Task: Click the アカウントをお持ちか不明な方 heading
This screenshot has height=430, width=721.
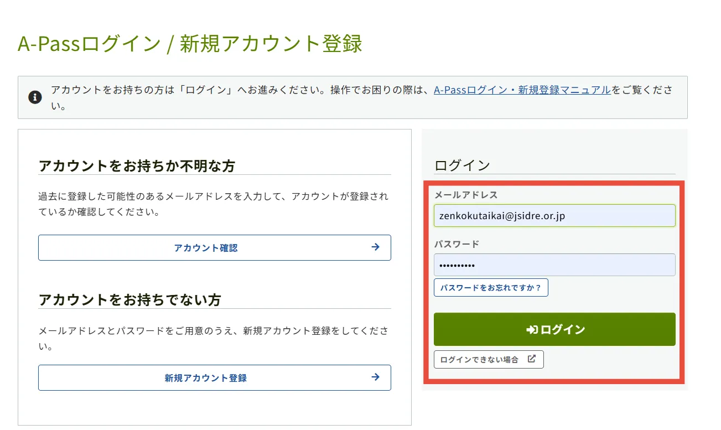Action: tap(137, 165)
